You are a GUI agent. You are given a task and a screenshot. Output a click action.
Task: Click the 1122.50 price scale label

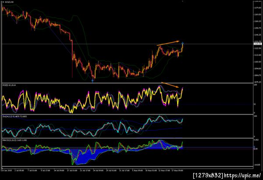(x=257, y=48)
